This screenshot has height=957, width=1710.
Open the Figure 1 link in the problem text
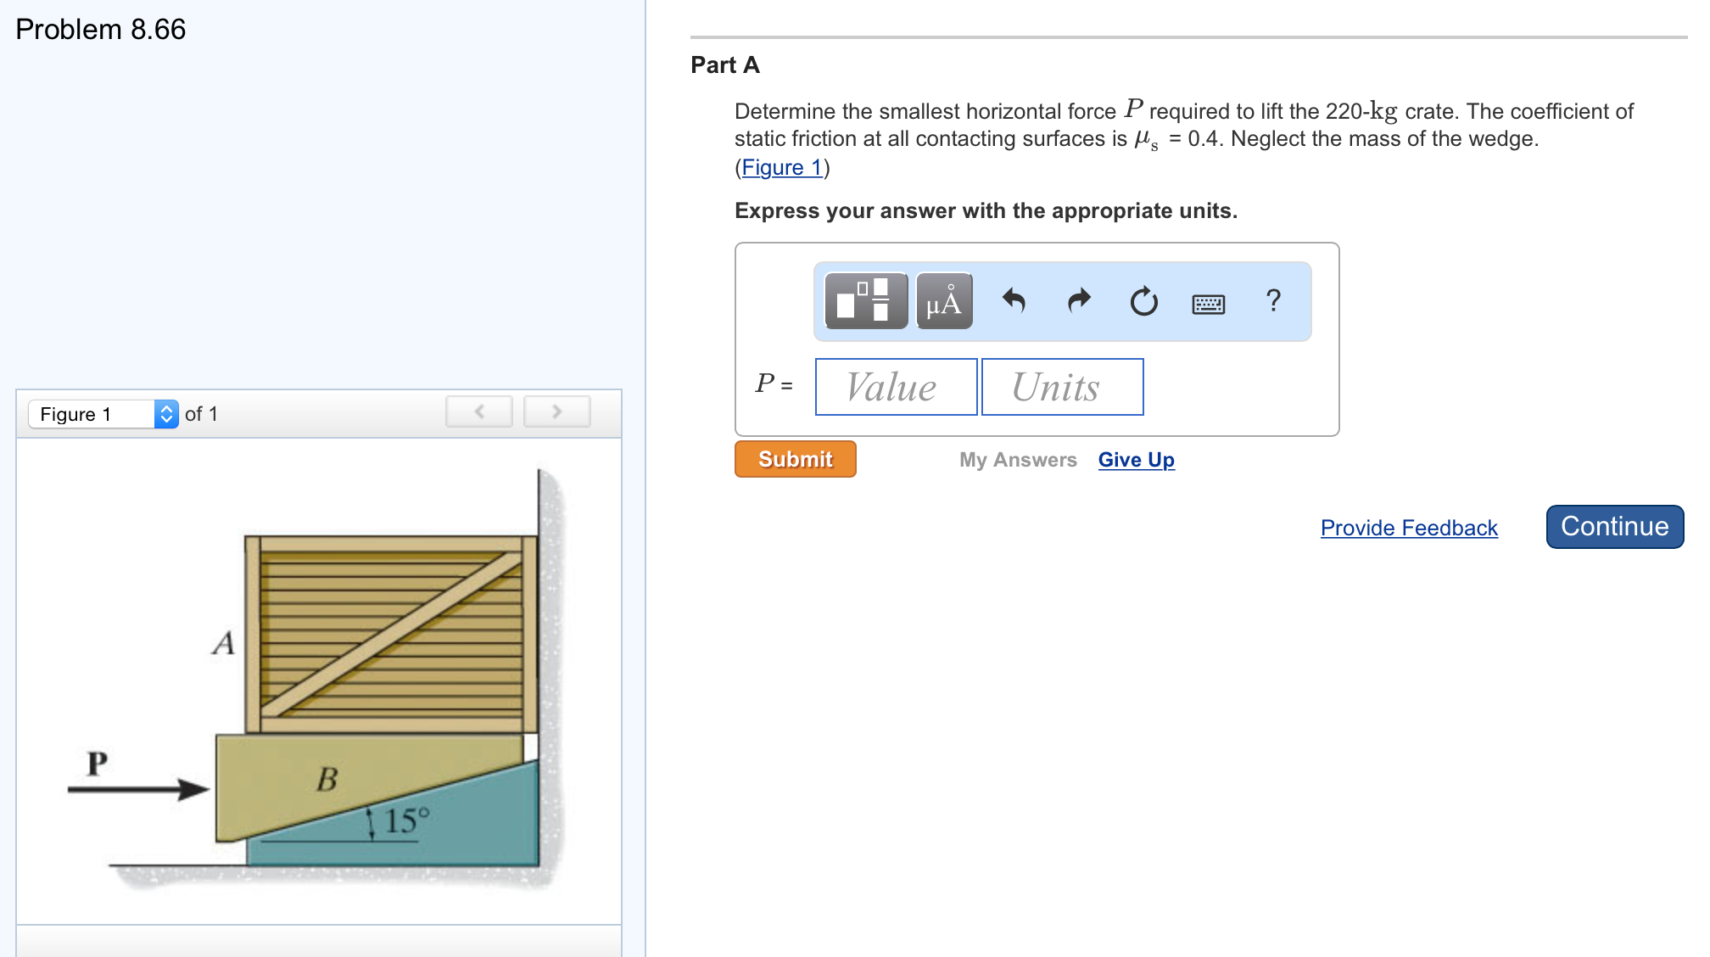(x=781, y=167)
